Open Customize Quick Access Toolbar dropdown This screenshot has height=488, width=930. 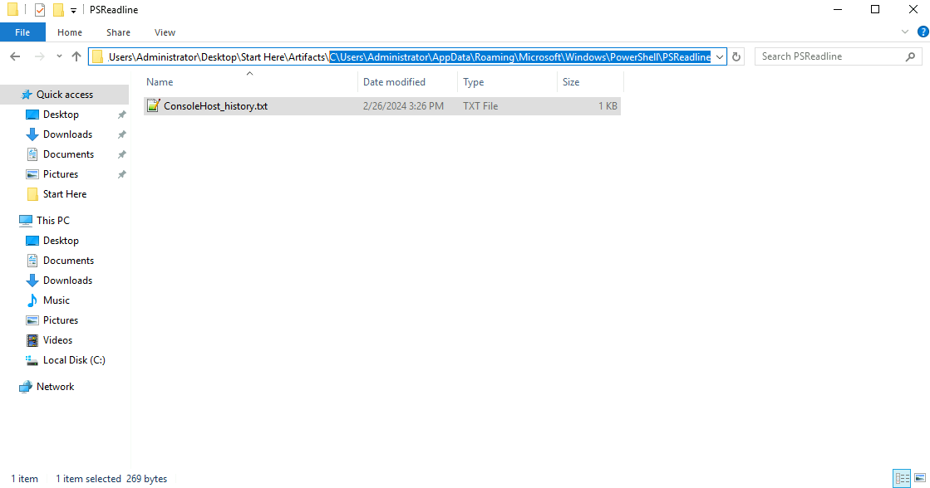(x=73, y=10)
